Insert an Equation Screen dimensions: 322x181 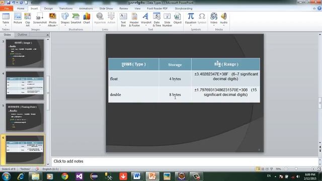pos(191,19)
